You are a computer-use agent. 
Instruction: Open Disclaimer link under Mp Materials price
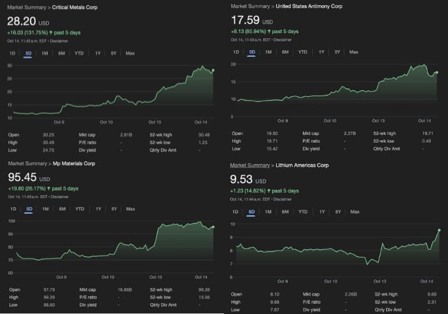click(x=59, y=197)
